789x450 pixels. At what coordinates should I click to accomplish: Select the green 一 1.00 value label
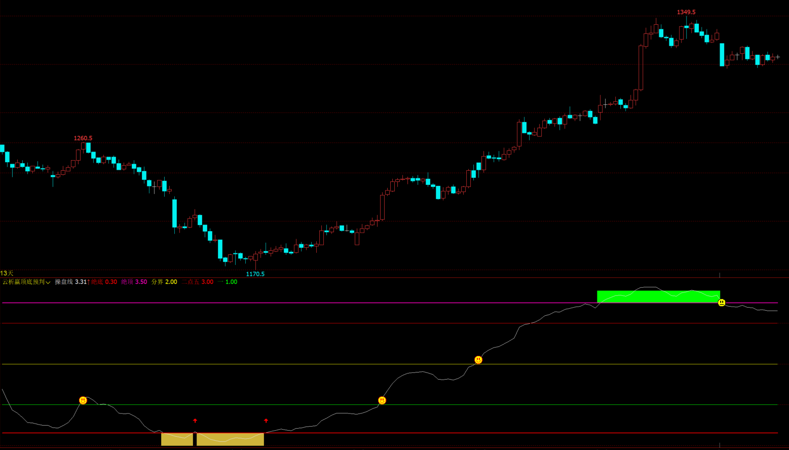tap(228, 282)
